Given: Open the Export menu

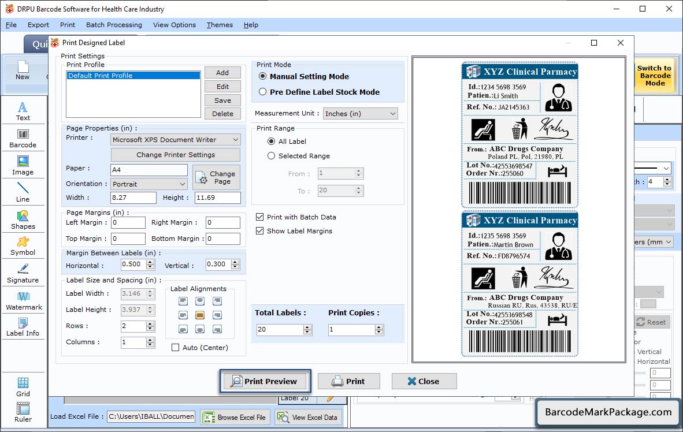Looking at the screenshot, I should point(38,25).
